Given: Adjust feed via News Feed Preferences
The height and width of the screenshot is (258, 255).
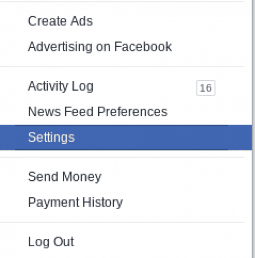Looking at the screenshot, I should point(97,112).
